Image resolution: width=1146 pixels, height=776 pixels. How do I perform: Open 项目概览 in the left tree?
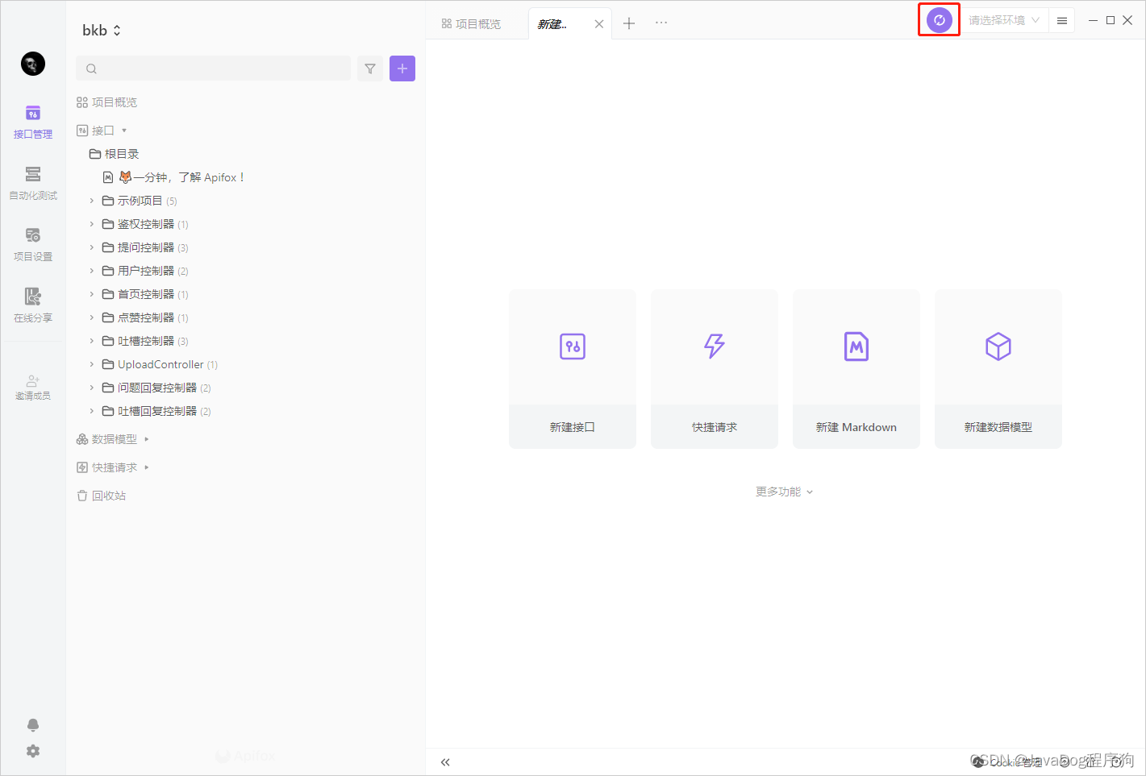tap(107, 102)
